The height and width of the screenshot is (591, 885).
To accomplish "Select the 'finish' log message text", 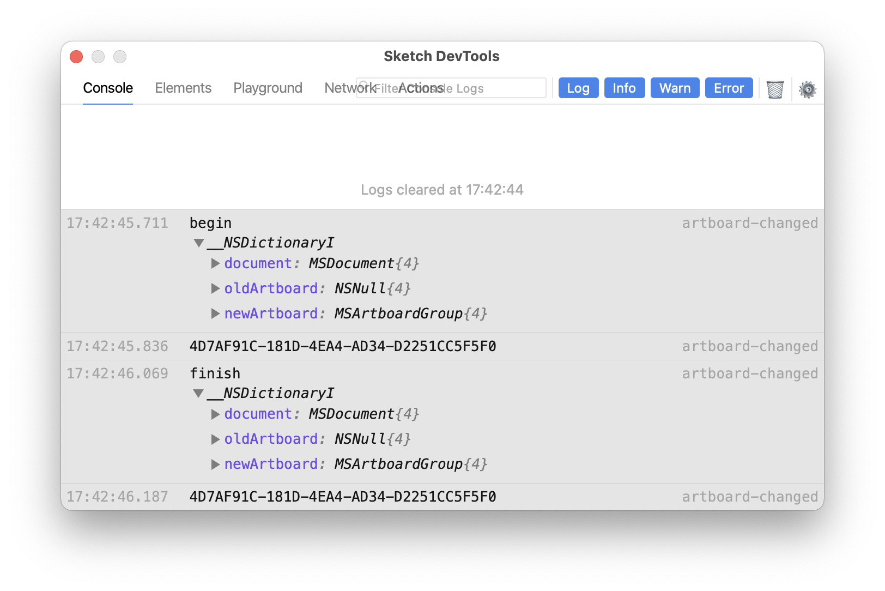I will pos(215,373).
